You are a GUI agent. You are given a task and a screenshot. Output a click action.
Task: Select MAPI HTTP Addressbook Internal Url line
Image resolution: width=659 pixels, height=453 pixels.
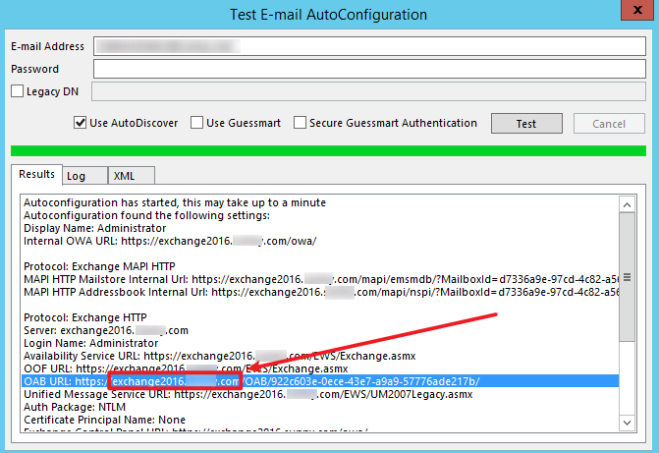[321, 292]
